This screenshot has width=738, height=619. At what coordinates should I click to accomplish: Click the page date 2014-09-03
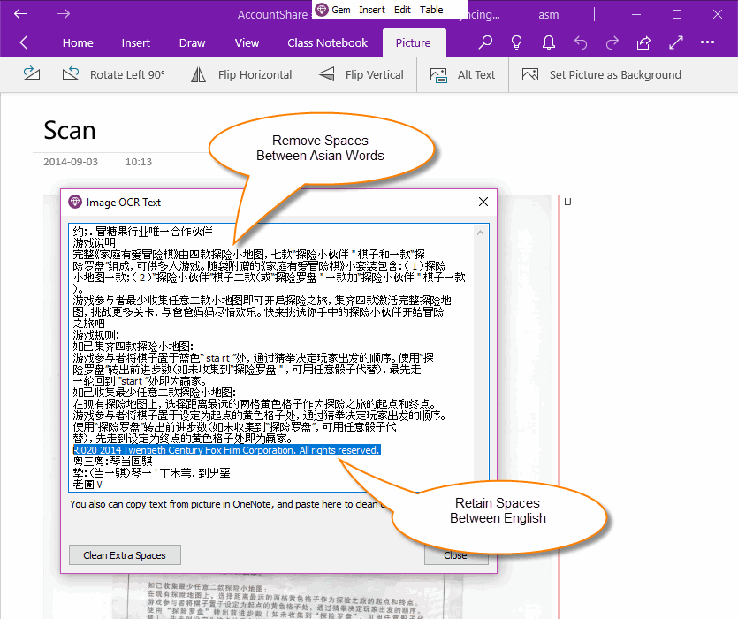point(71,162)
